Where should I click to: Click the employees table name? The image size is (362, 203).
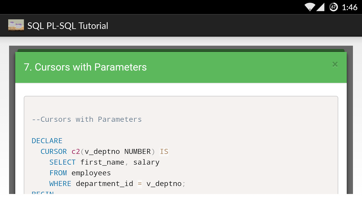(91, 173)
